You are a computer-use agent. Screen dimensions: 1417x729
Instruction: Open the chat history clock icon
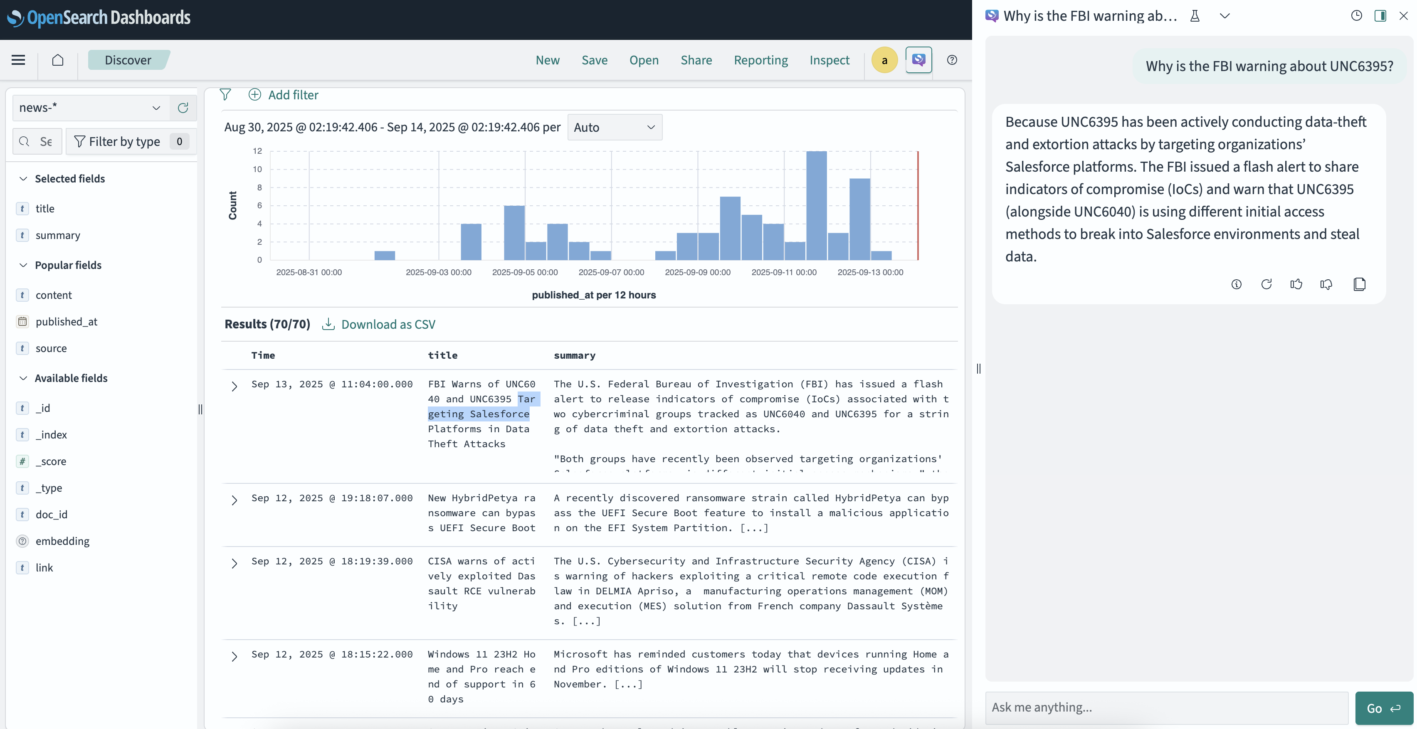click(x=1356, y=15)
